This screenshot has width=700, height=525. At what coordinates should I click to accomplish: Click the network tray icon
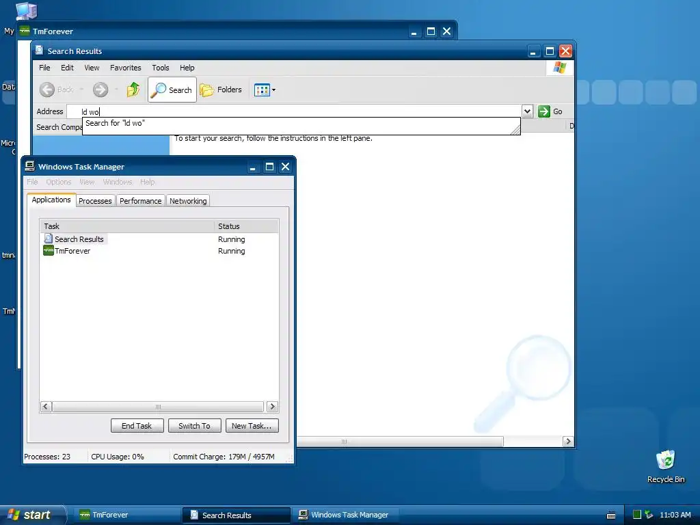click(x=649, y=515)
